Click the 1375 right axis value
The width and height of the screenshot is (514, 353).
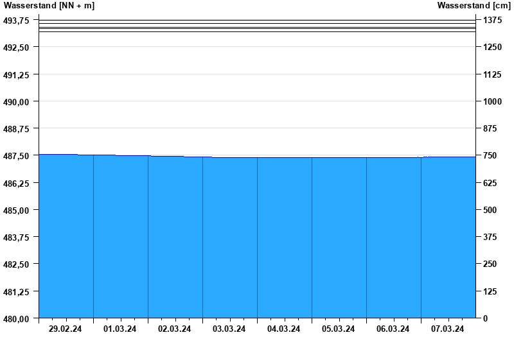point(492,21)
